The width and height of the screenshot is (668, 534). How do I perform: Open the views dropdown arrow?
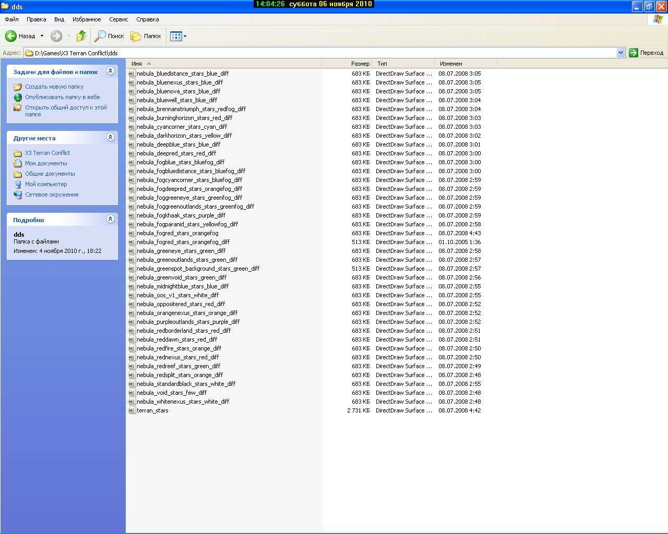[x=185, y=36]
